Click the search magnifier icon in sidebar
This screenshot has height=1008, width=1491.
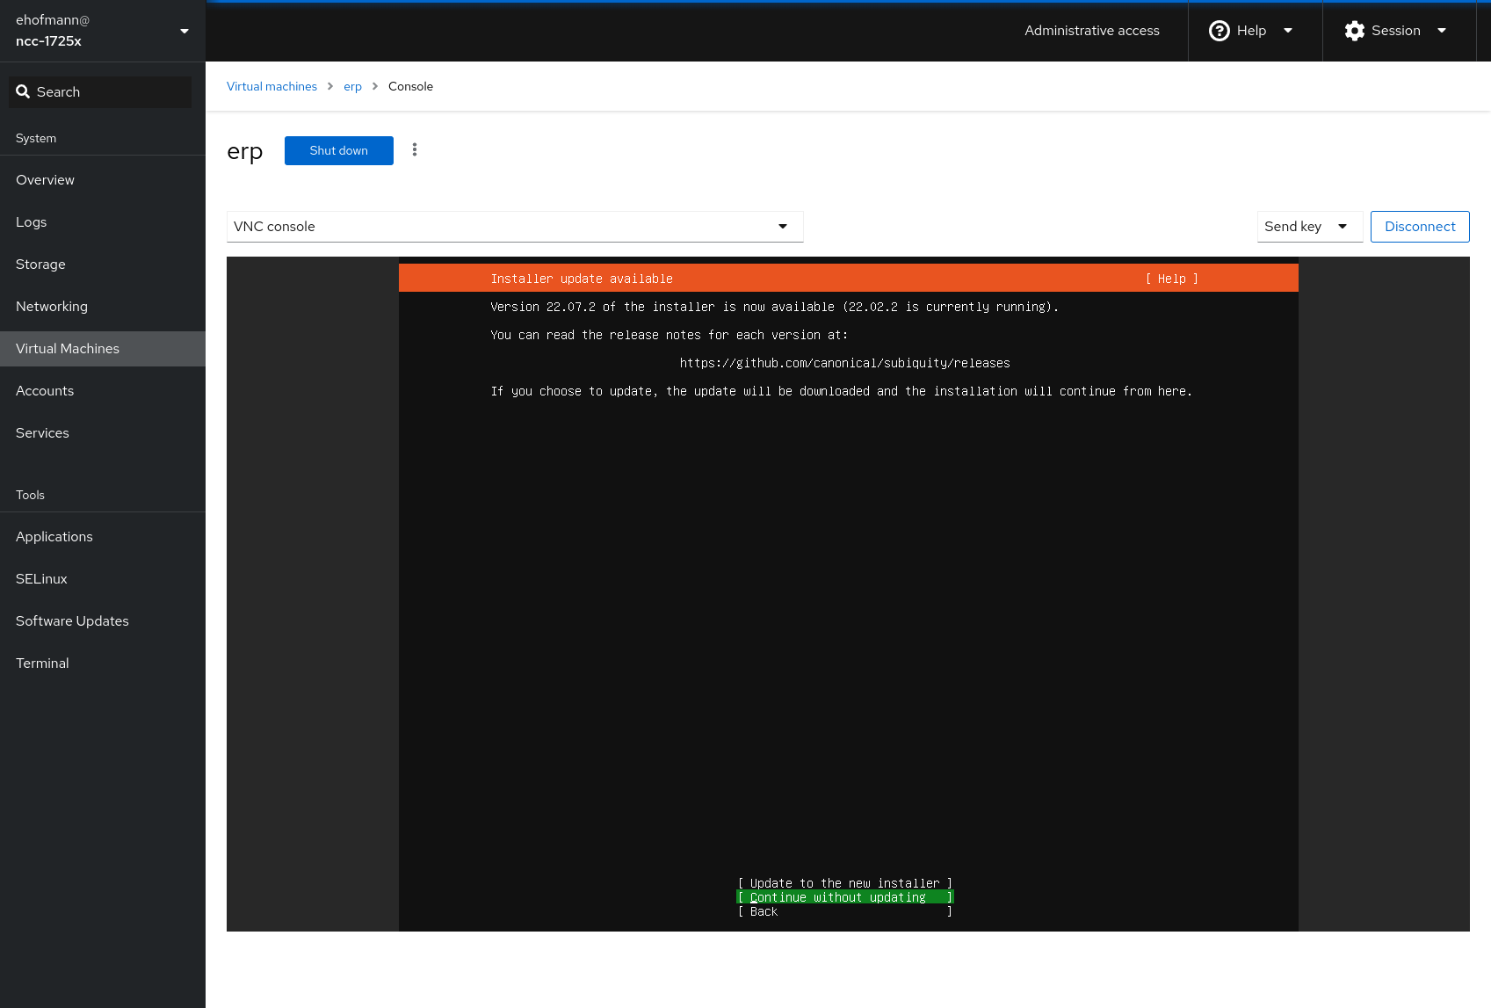point(24,92)
